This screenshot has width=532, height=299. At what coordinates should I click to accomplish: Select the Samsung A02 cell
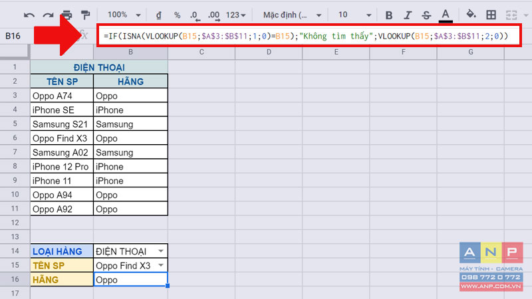(x=62, y=152)
